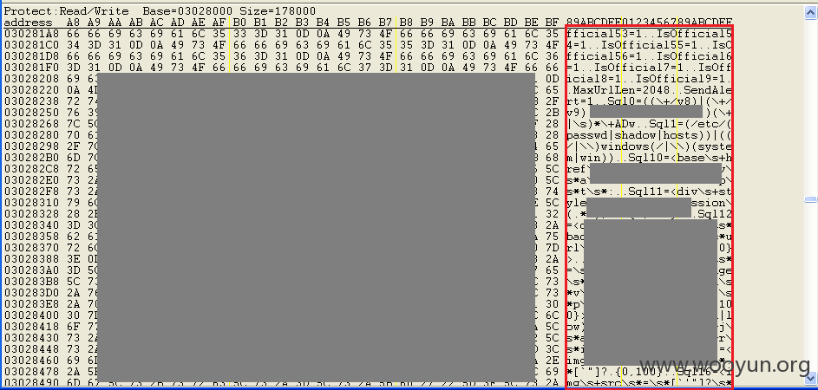Viewport: 818px width, 390px height.
Task: Click the "address" column header
Action: click(x=28, y=23)
